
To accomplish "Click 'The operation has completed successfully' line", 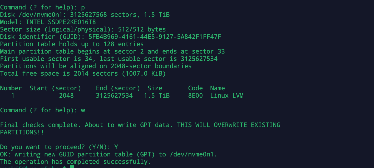I will coord(76,162).
